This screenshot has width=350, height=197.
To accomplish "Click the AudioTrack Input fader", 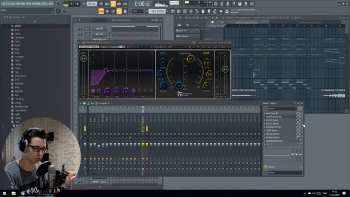I will [84, 59].
